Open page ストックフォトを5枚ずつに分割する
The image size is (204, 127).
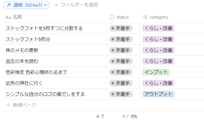point(44,28)
